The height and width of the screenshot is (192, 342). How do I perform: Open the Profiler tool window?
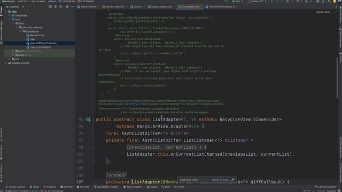[x=180, y=187]
